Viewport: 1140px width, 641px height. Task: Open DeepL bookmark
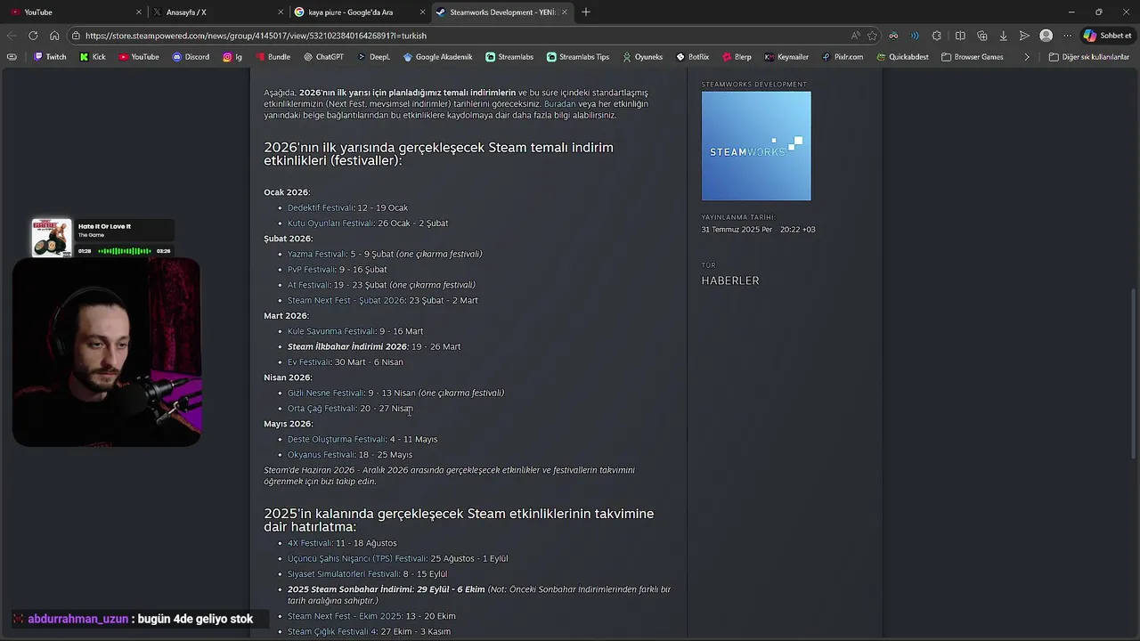[374, 57]
